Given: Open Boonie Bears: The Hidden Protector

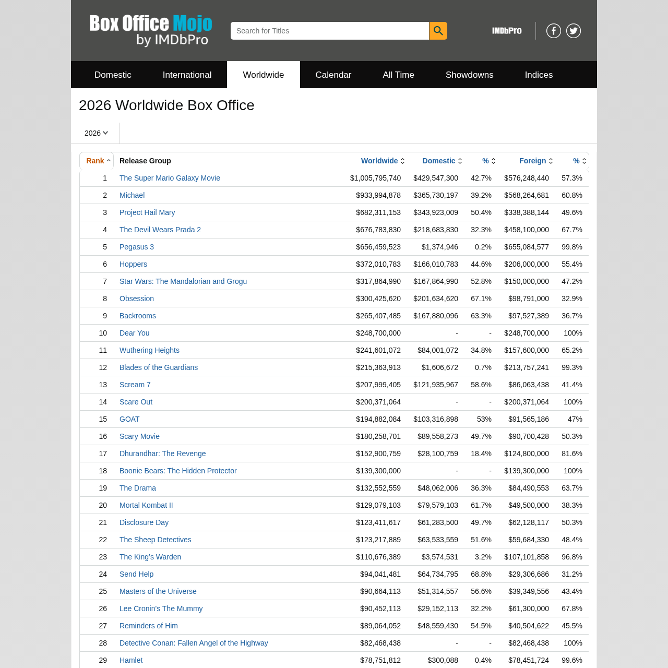Looking at the screenshot, I should [x=178, y=471].
